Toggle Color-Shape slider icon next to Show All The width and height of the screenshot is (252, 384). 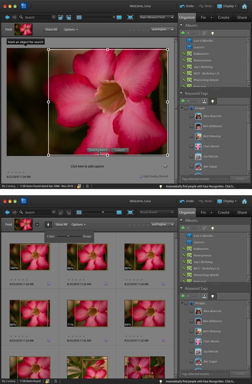(48, 224)
